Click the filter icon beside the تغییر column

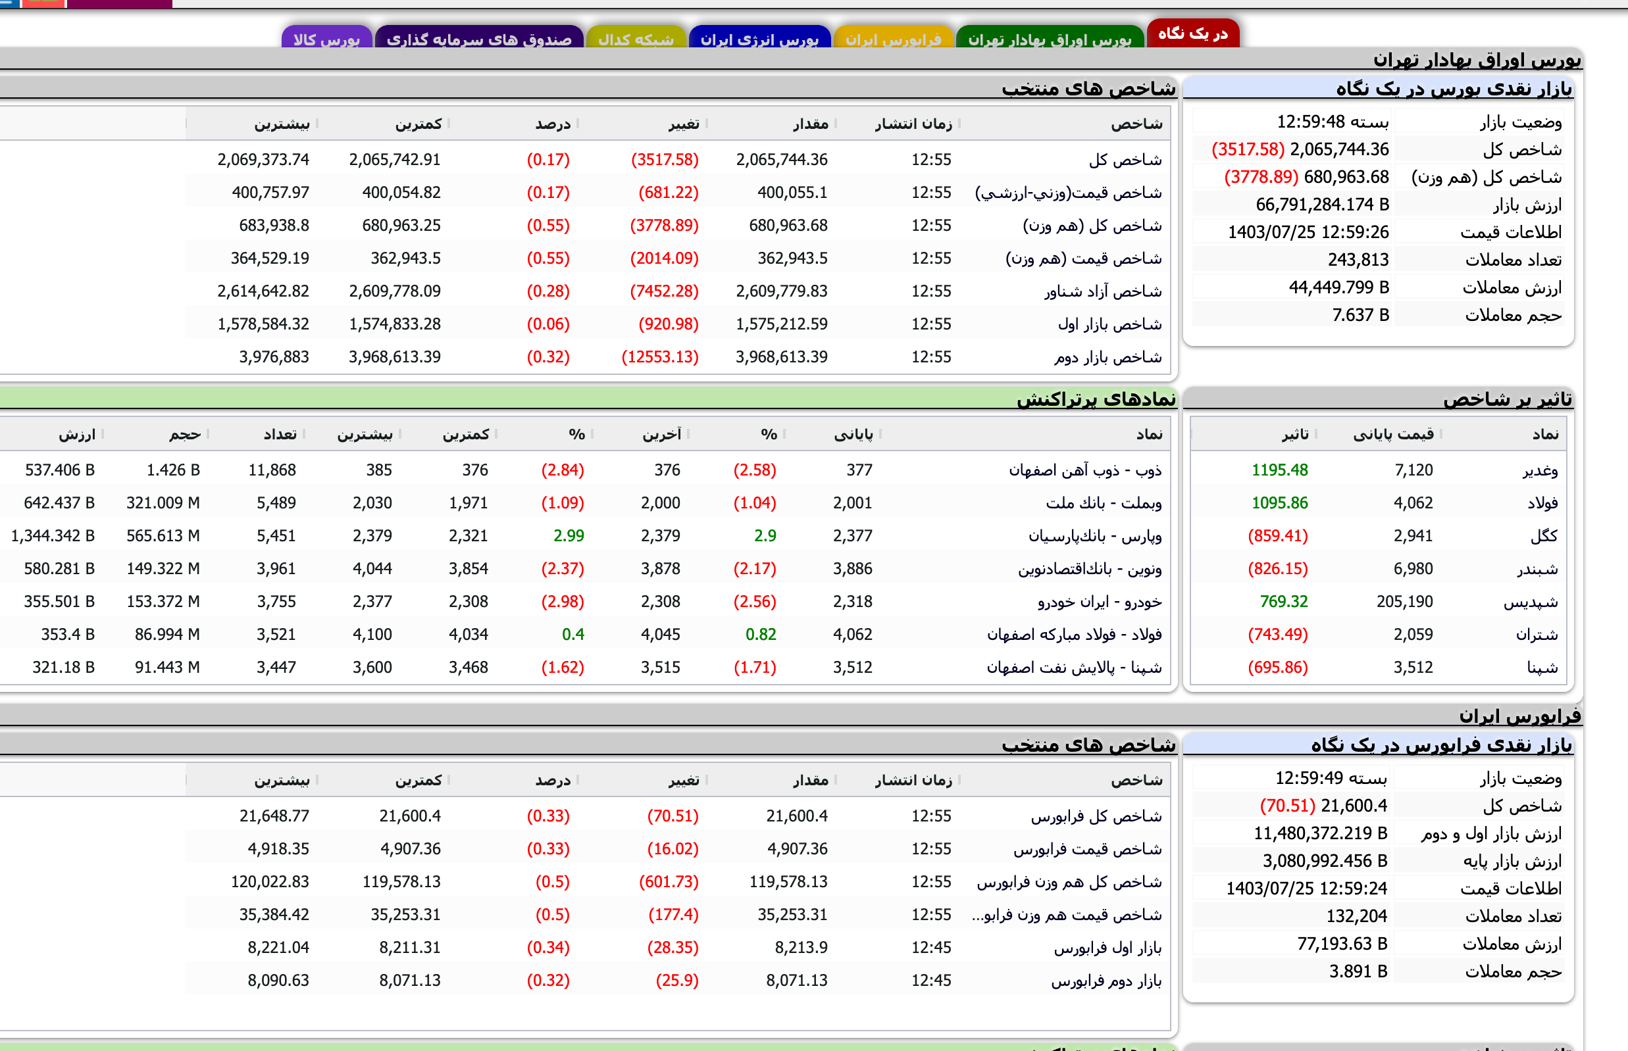point(708,124)
